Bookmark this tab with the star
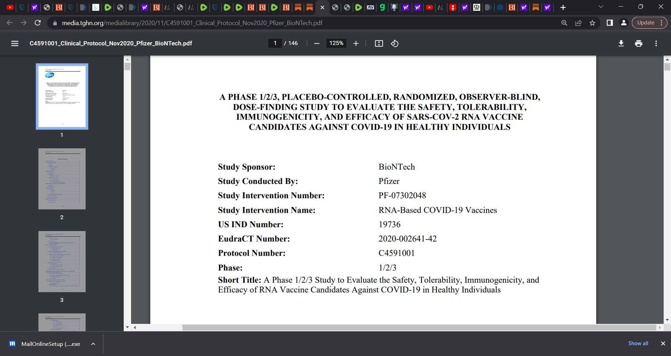 click(x=592, y=23)
